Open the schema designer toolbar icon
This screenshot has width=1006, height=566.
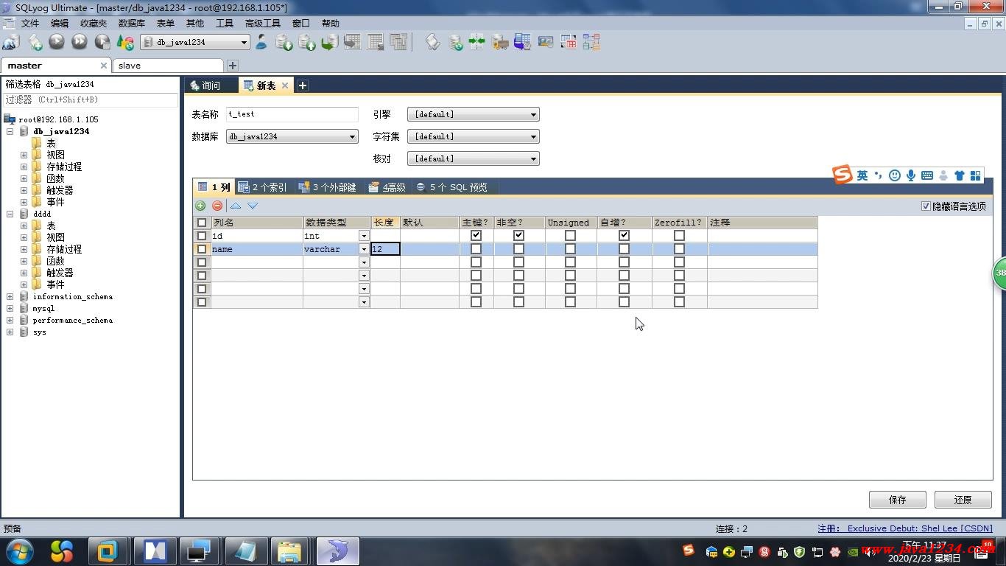(x=591, y=42)
